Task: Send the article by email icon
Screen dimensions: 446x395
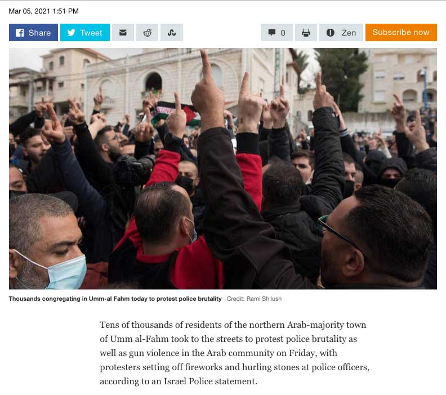Action: tap(123, 33)
